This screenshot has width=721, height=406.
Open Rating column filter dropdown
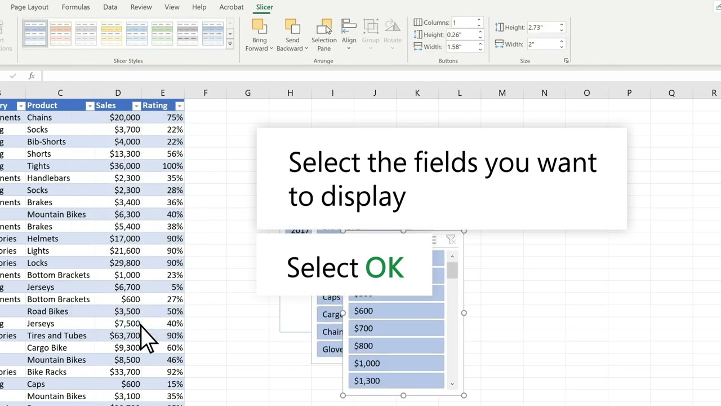(179, 106)
